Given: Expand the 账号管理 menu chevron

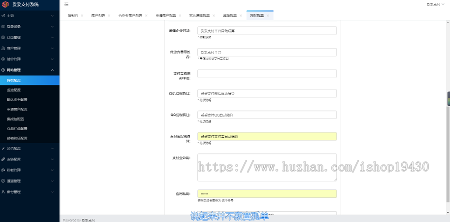Looking at the screenshot, I should click(52, 192).
